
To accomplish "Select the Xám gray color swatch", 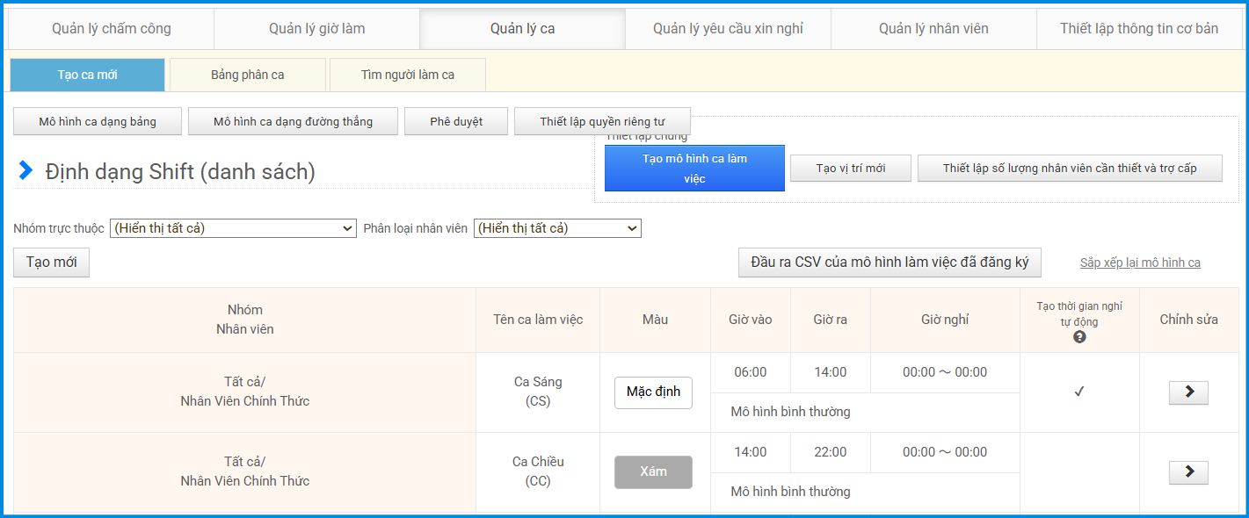I will tap(653, 472).
